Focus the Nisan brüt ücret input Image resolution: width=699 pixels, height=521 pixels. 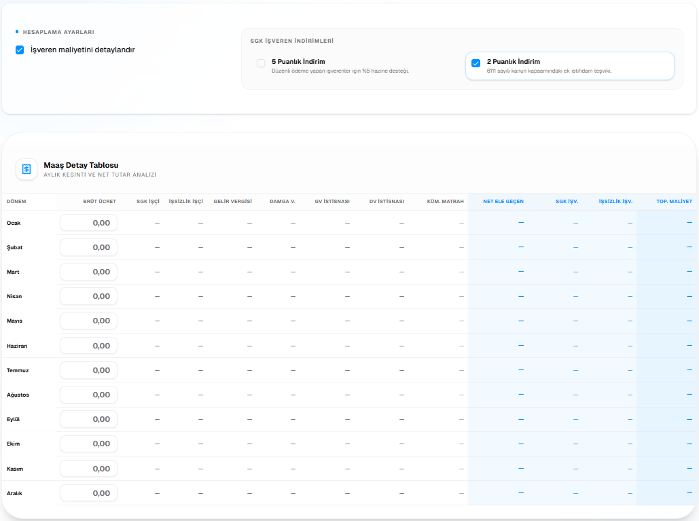point(89,296)
